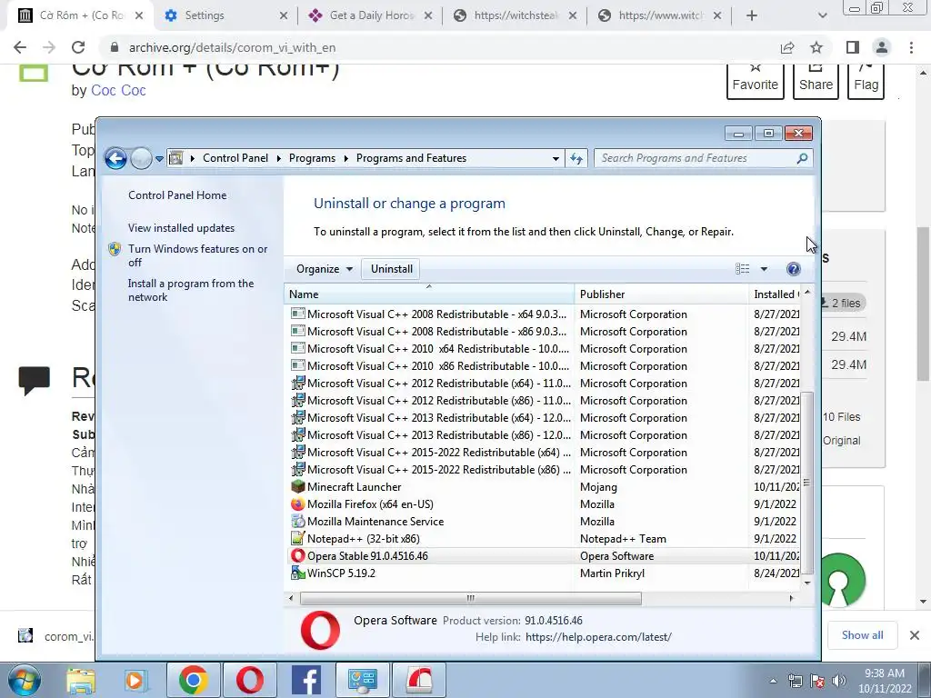Open the help.opera.com/latest help link
The width and height of the screenshot is (931, 698).
(x=598, y=637)
